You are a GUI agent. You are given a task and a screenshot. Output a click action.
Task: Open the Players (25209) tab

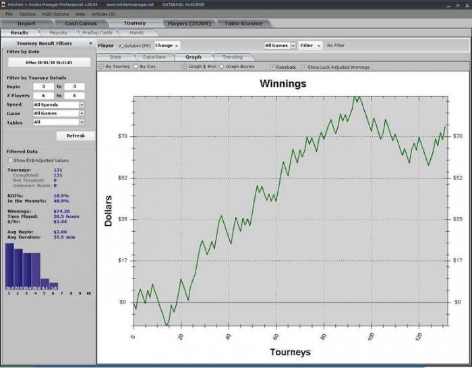tap(189, 24)
